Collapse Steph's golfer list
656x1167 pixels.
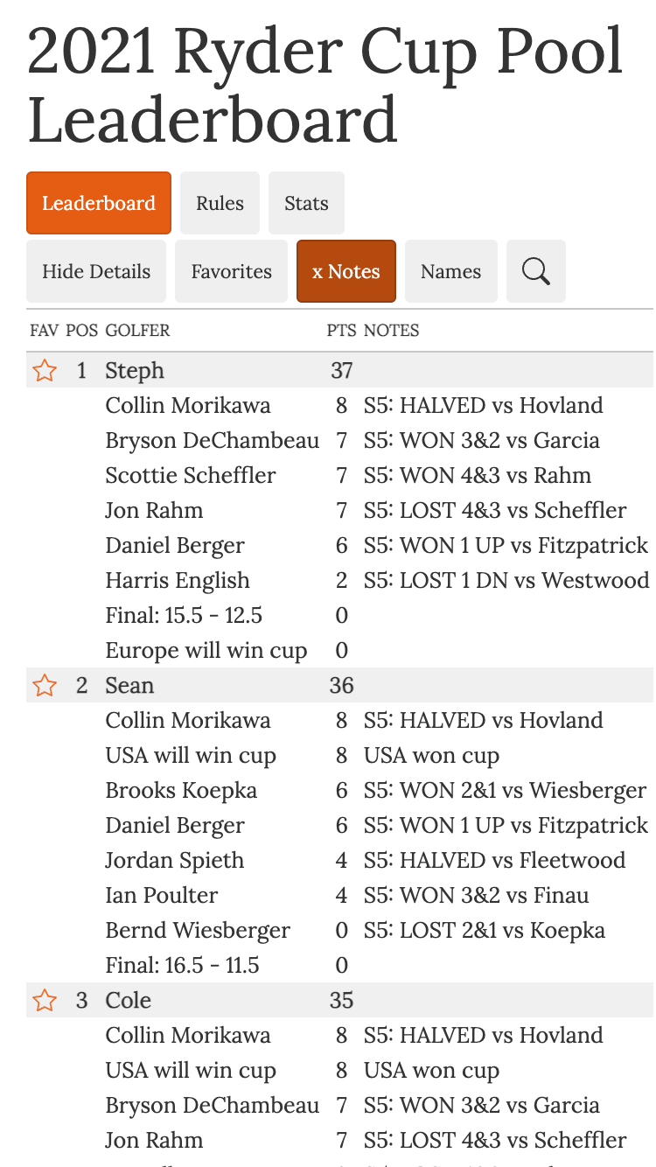pos(134,370)
